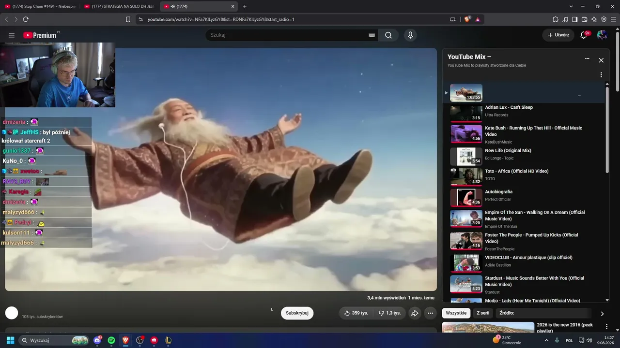This screenshot has height=348, width=620.
Task: Open Discord from the taskbar
Action: (x=97, y=340)
